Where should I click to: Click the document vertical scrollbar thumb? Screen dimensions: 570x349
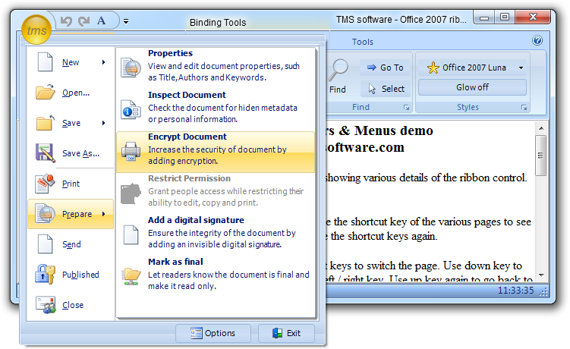click(x=541, y=156)
